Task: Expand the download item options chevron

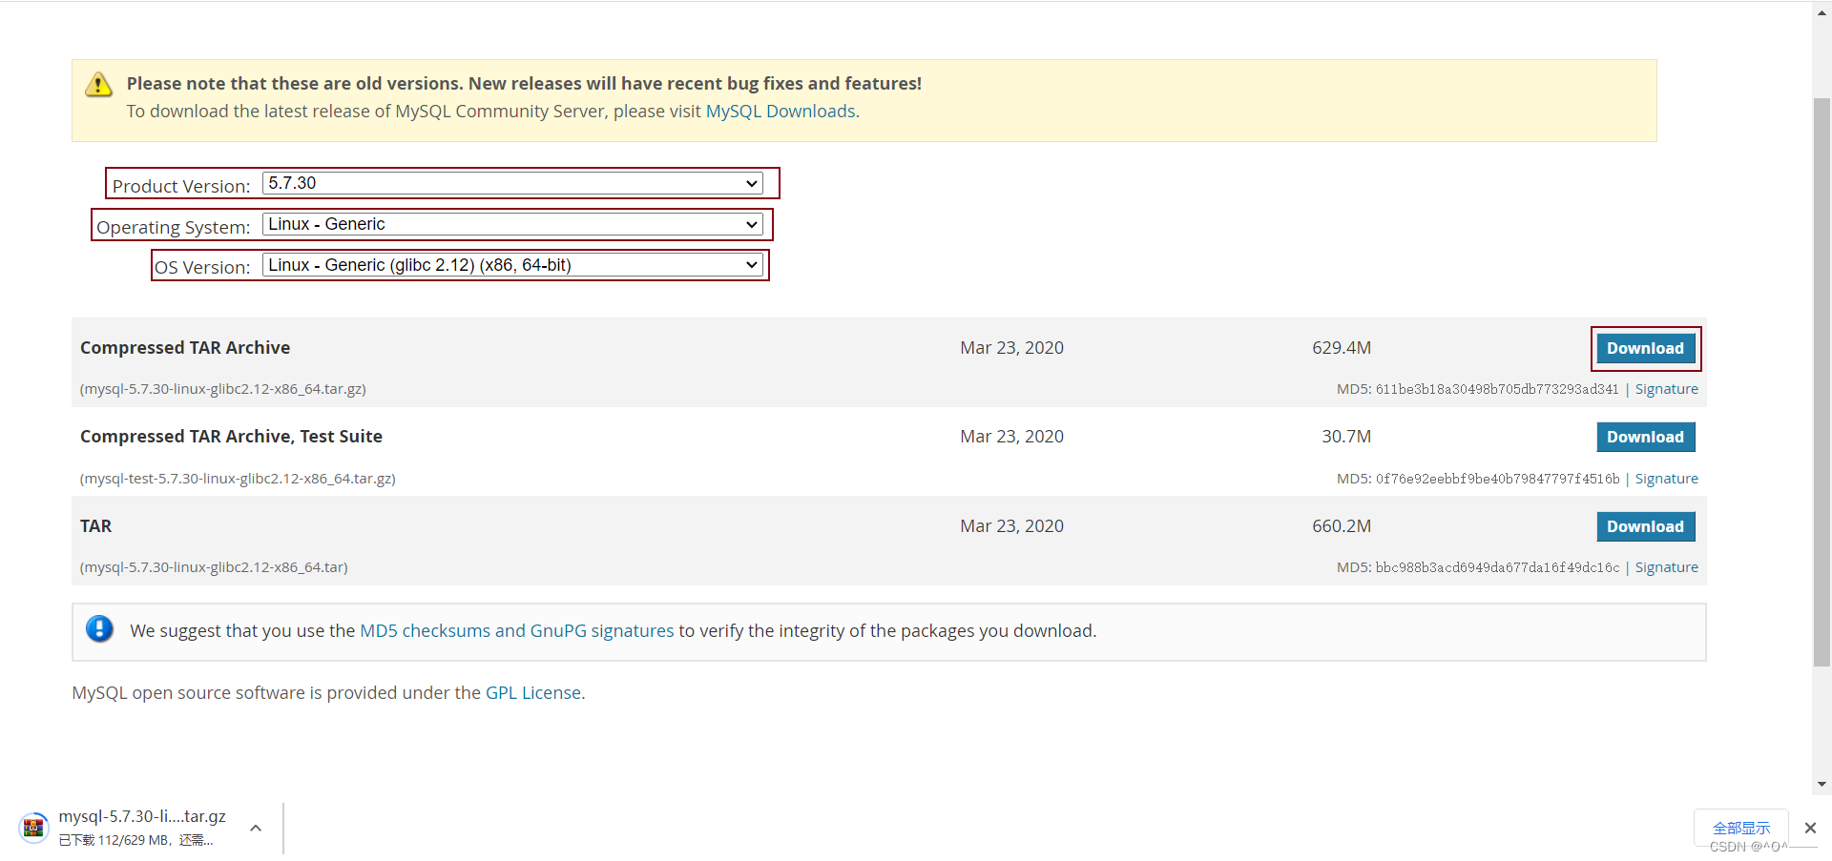Action: pyautogui.click(x=256, y=828)
